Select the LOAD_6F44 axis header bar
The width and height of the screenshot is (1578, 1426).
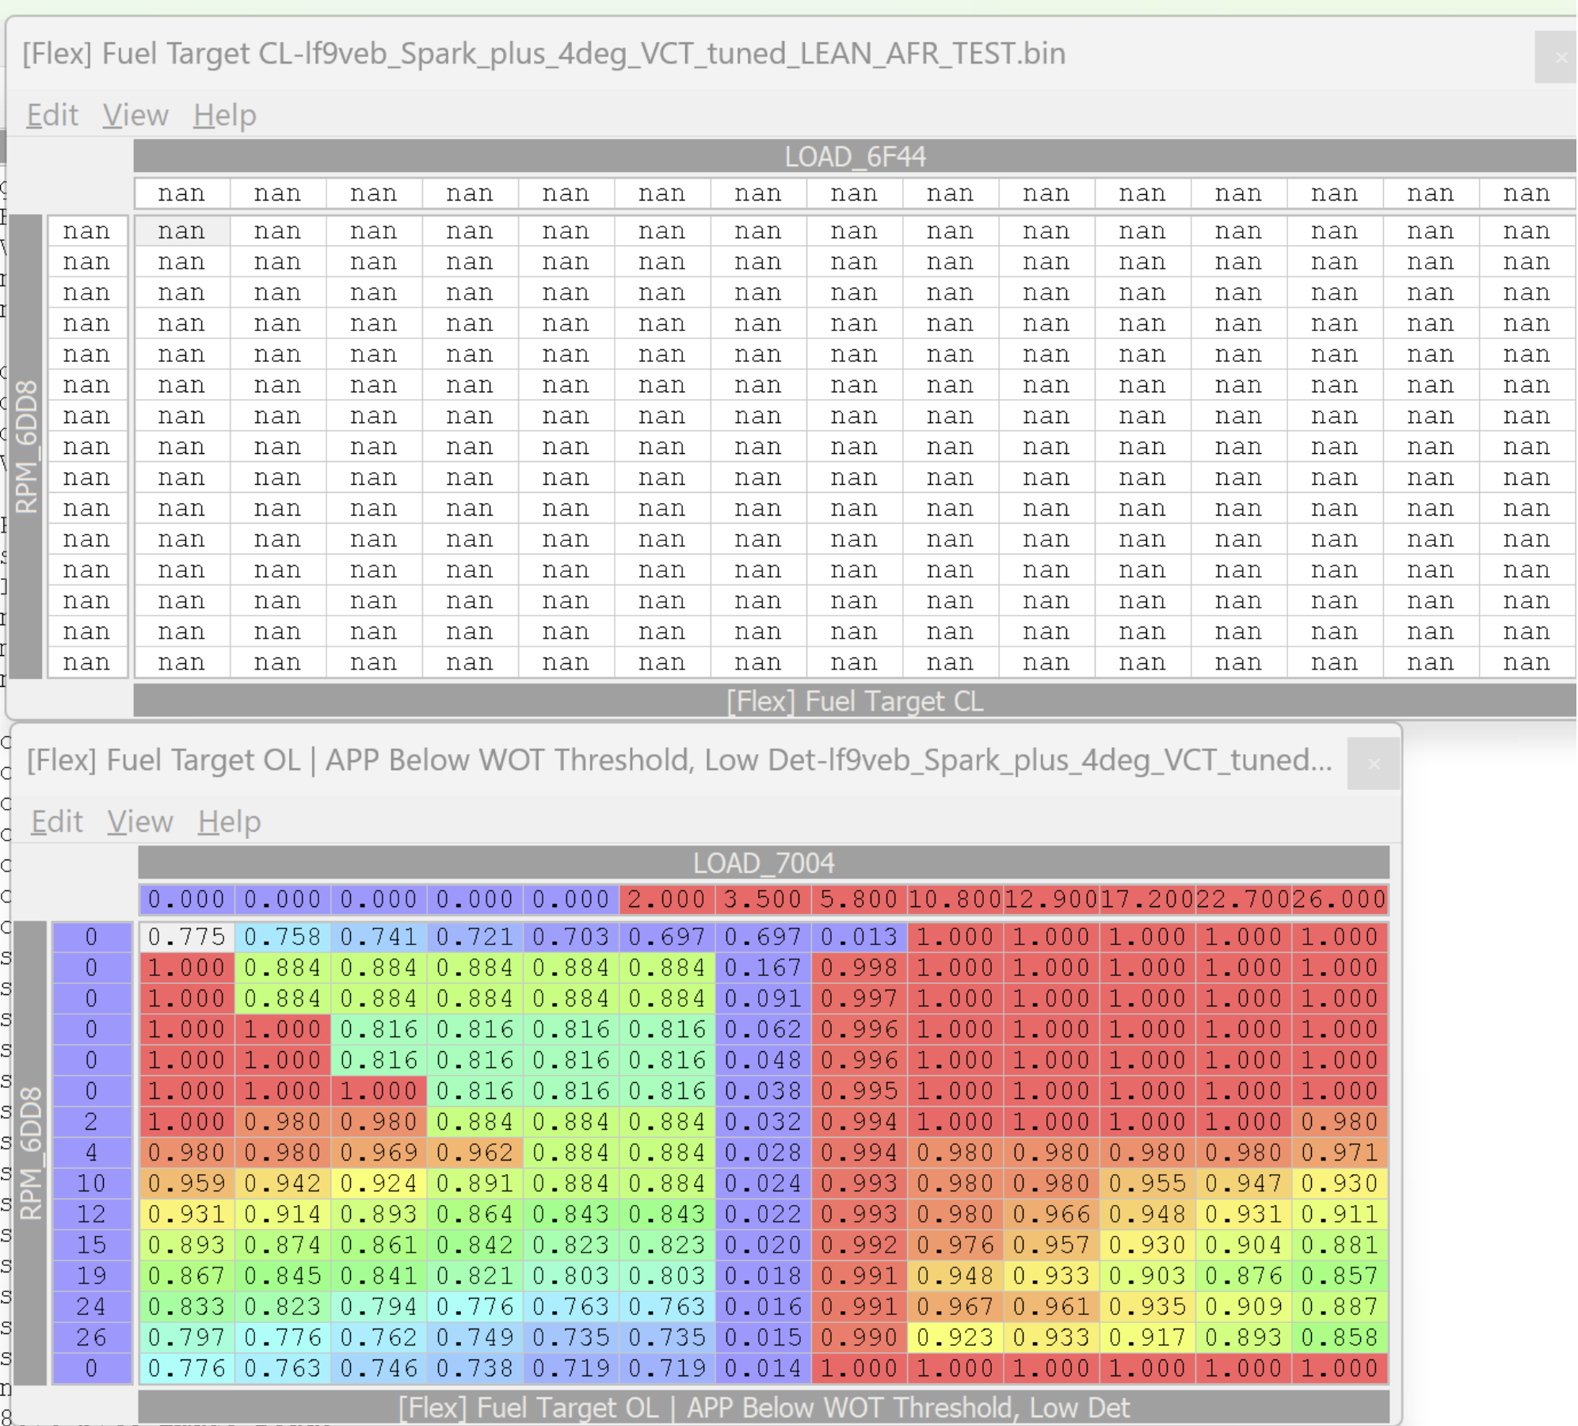click(x=855, y=156)
